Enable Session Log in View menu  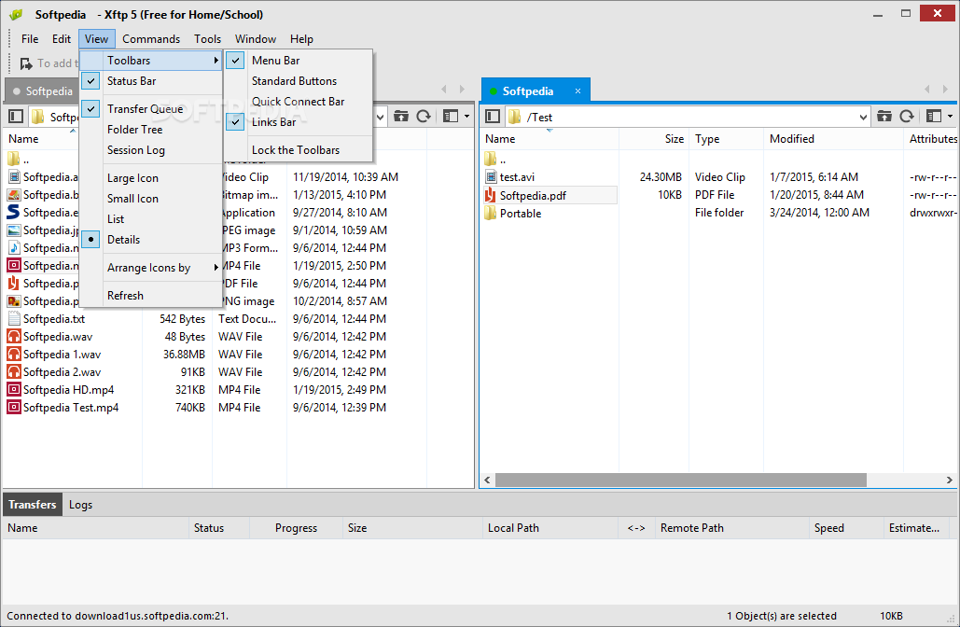150,150
